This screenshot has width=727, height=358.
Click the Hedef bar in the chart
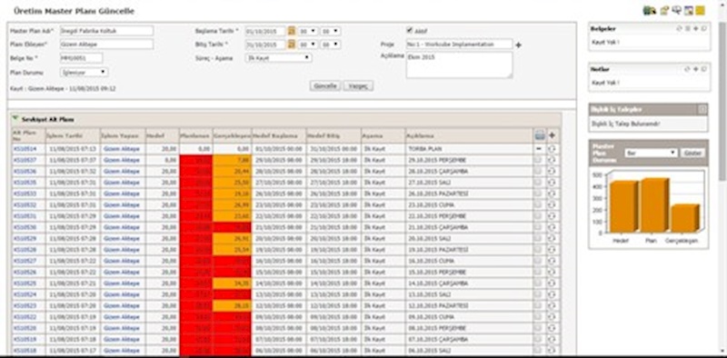point(623,207)
